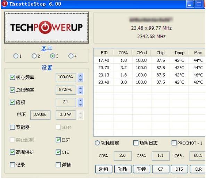Enable the 记录 checkbox

pos(13,165)
